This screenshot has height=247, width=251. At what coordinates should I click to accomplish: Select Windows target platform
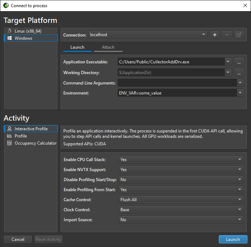31,38
